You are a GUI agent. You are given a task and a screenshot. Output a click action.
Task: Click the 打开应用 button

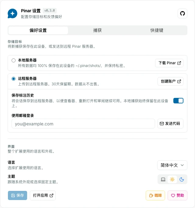[43, 195]
